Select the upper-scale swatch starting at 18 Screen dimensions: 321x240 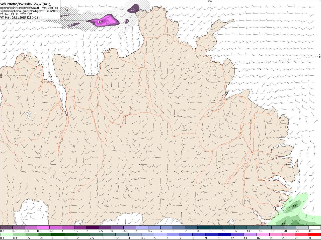tap(277, 227)
